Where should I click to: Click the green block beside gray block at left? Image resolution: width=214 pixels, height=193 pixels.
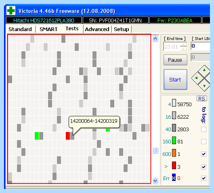click(37, 136)
